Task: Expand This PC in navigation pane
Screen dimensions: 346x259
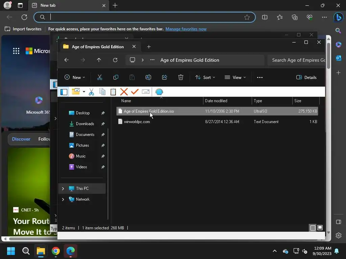Action: click(x=63, y=189)
